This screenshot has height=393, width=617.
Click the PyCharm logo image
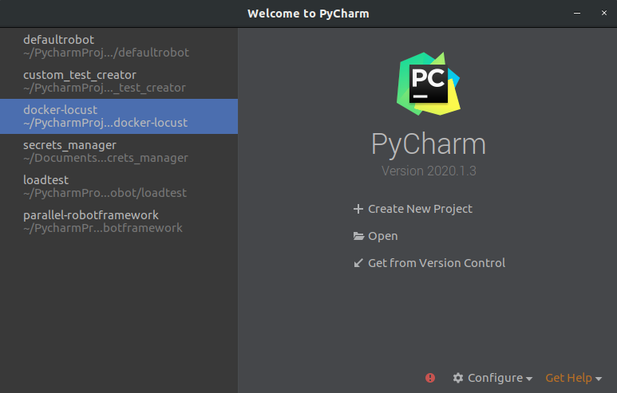(429, 84)
